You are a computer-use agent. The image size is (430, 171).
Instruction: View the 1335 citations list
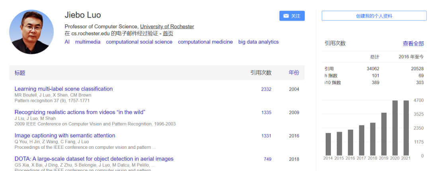click(x=266, y=113)
